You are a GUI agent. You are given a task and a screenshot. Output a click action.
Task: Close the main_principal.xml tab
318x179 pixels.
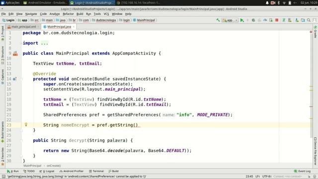pos(38,26)
